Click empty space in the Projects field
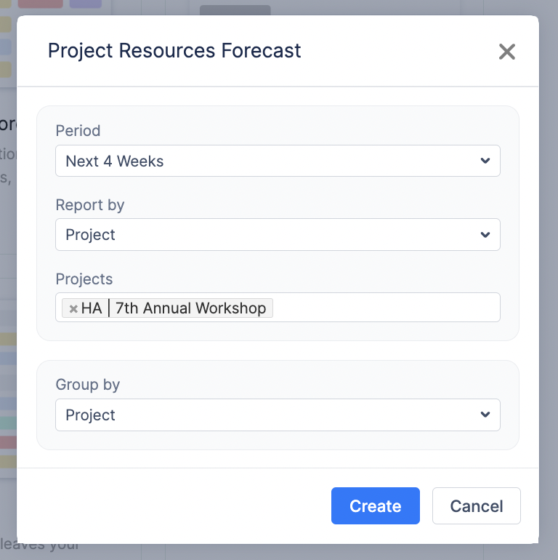This screenshot has width=558, height=560. tap(385, 308)
